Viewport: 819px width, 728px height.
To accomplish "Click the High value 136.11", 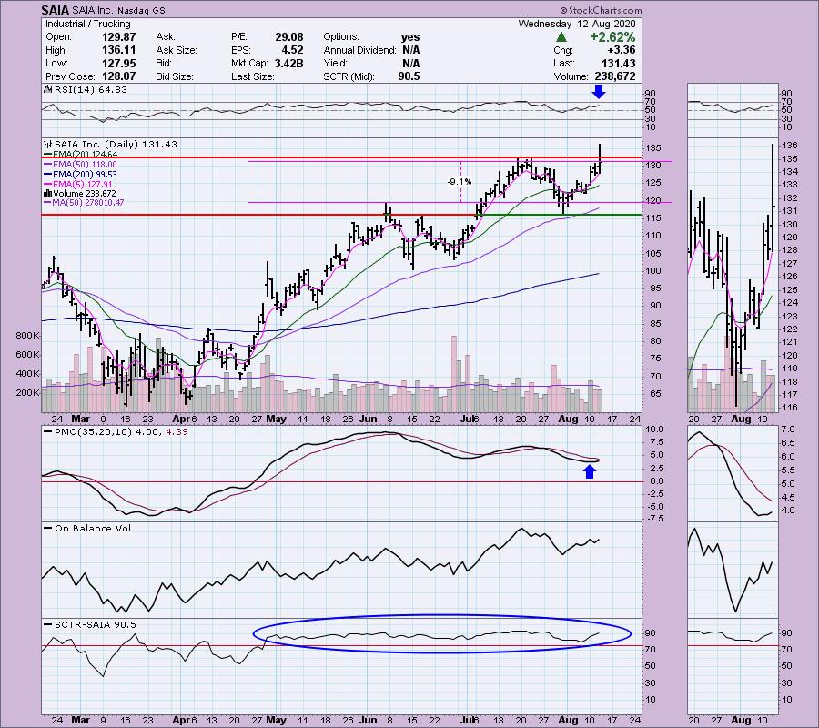I will coord(119,50).
